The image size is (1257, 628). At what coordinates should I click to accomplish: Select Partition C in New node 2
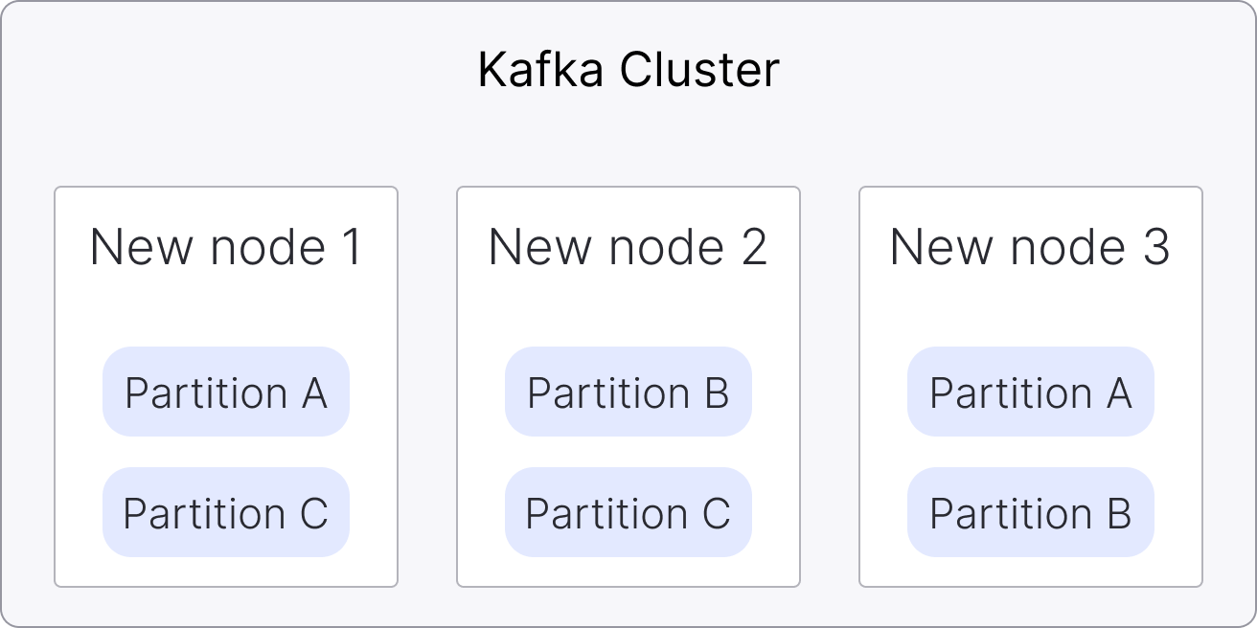[x=628, y=513]
